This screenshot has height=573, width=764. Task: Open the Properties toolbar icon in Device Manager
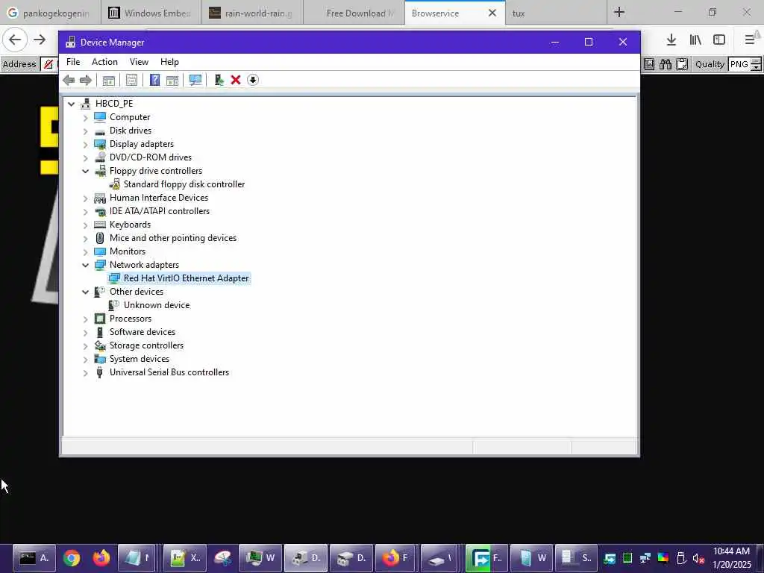click(131, 80)
